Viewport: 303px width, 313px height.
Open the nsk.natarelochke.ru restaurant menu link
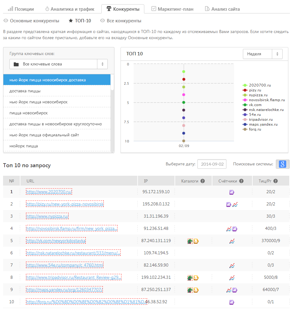point(73,253)
